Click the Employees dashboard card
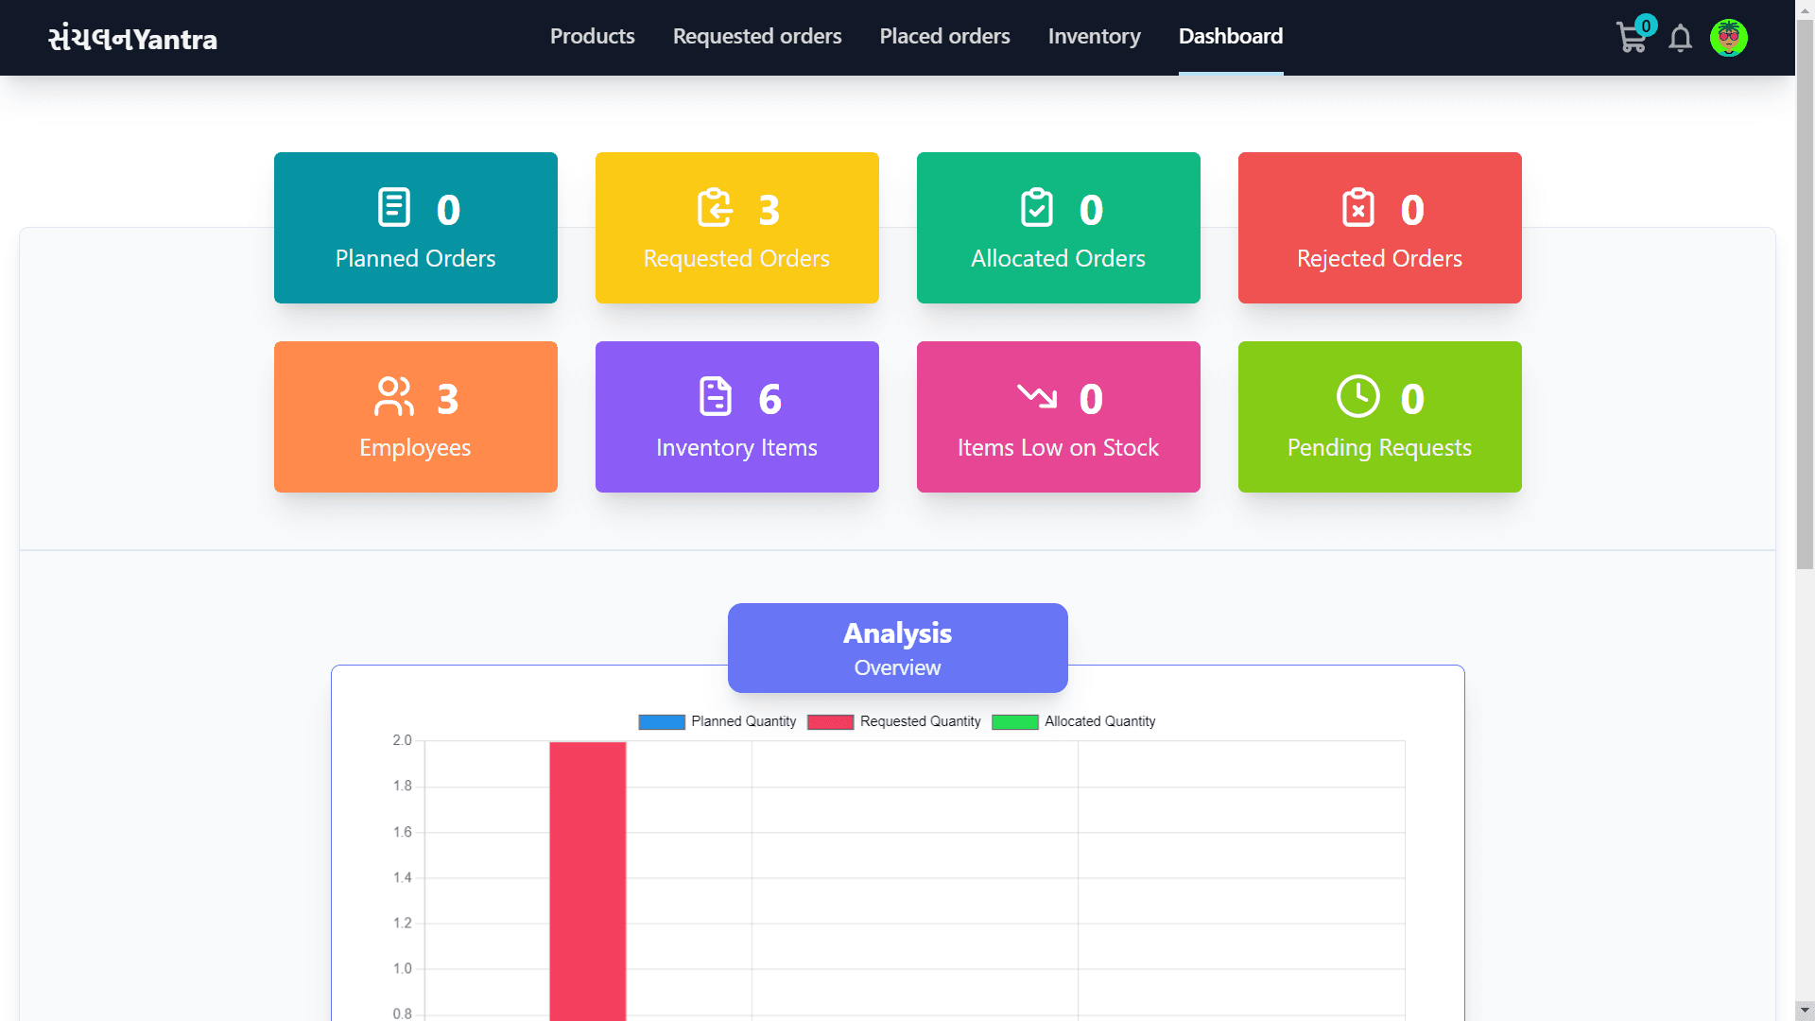This screenshot has width=1815, height=1021. pyautogui.click(x=415, y=416)
